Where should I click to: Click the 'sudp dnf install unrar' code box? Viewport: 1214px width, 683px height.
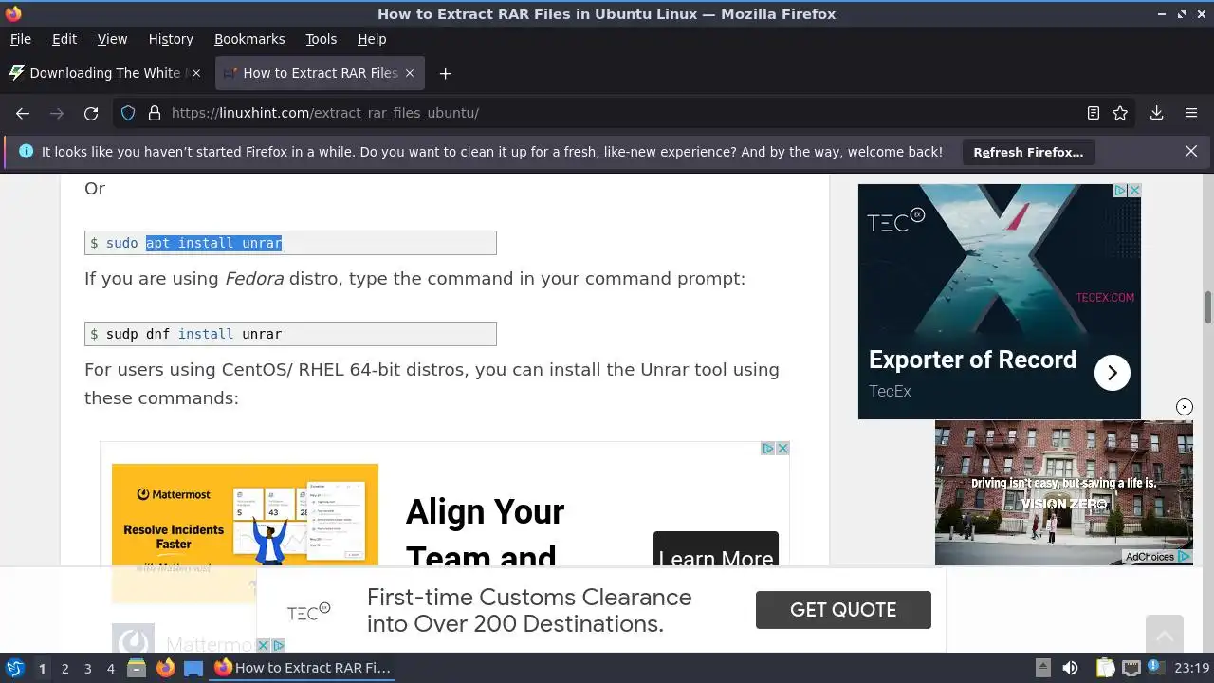290,334
